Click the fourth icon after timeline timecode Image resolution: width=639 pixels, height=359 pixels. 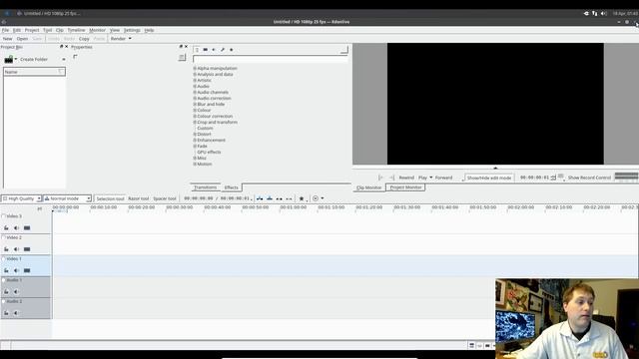289,198
